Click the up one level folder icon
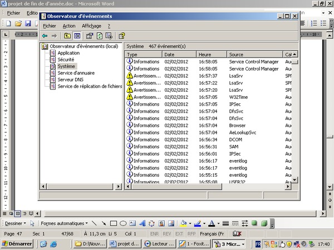This screenshot has height=250, width=334. [x=67, y=36]
